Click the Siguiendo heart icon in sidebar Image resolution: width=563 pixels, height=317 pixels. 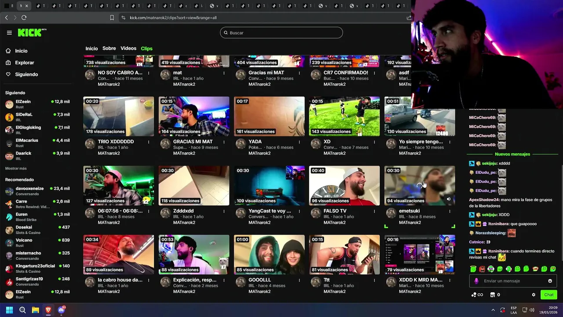[8, 74]
